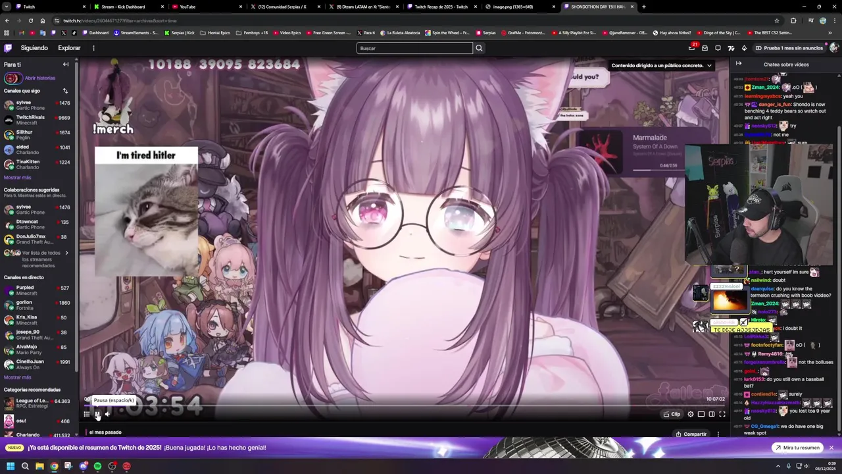The image size is (842, 474).
Task: Open the three-dot navigation menu
Action: (93, 48)
